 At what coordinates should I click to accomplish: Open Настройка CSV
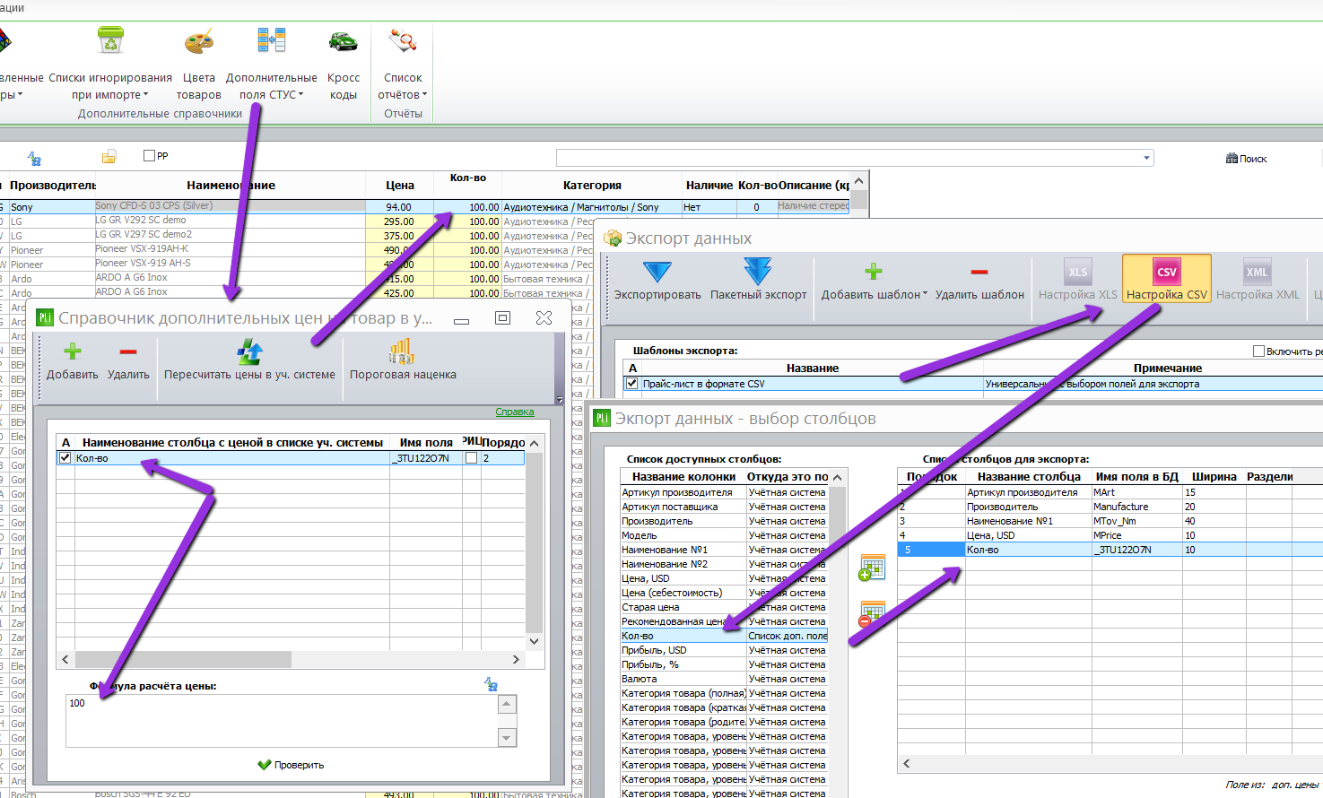(x=1167, y=280)
